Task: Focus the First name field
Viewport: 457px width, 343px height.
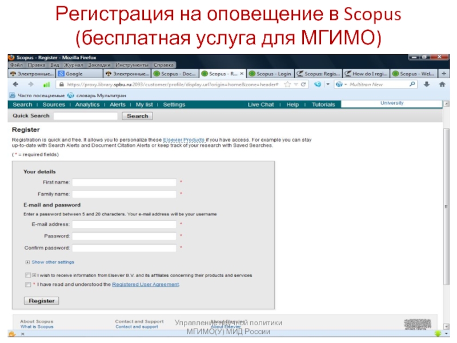Action: 124,182
